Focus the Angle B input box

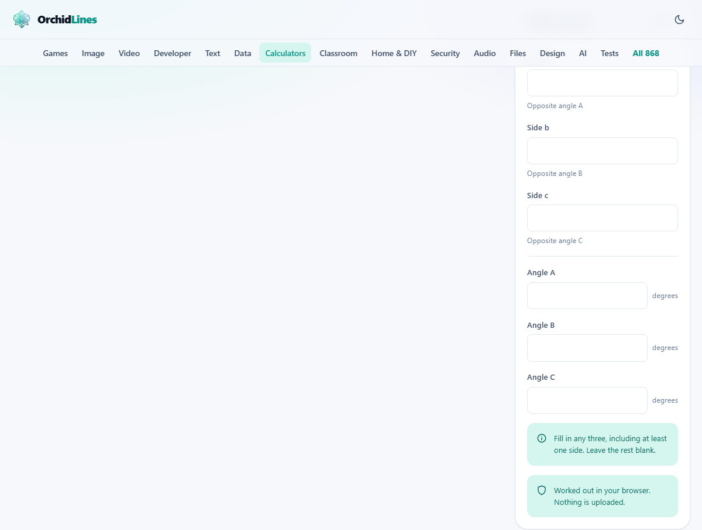[x=587, y=348]
